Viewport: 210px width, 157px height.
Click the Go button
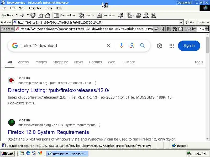(x=190, y=22)
